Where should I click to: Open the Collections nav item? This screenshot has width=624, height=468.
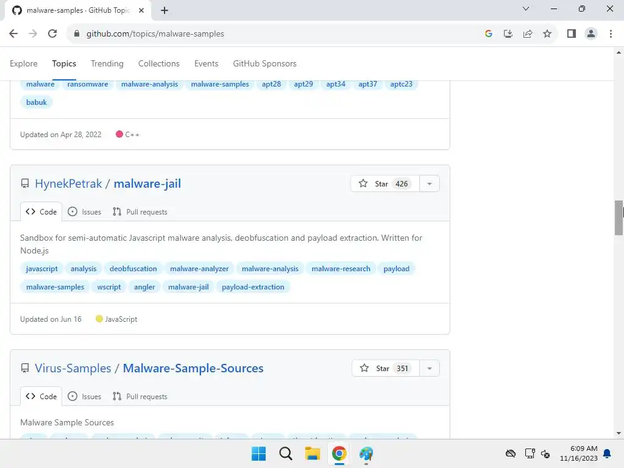(x=159, y=63)
